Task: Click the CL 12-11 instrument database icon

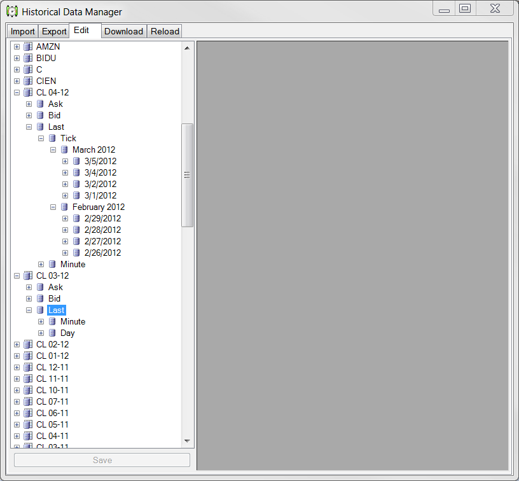Action: 28,368
